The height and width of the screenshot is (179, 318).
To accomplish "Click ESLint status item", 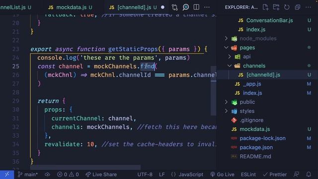I will [x=248, y=175].
